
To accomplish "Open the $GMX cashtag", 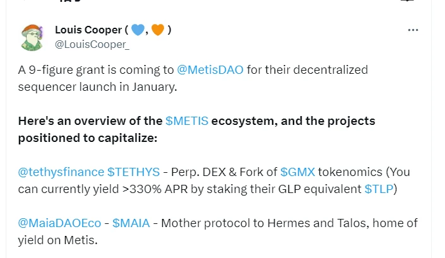I will tap(297, 172).
